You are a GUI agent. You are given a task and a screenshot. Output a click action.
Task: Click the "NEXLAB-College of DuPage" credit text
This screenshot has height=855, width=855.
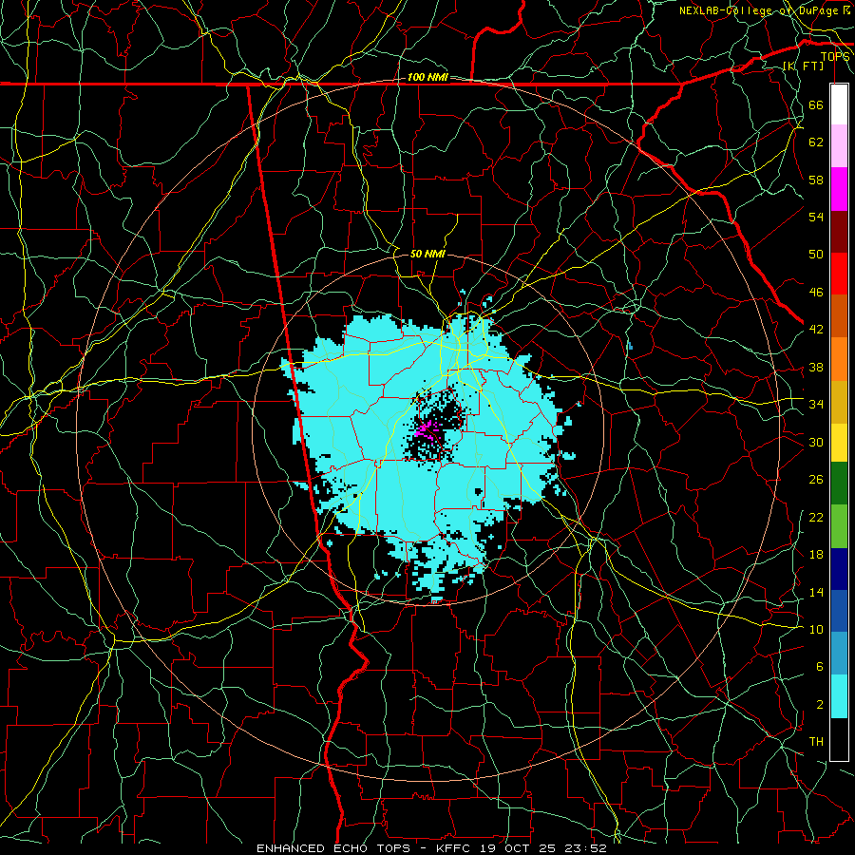(x=759, y=10)
